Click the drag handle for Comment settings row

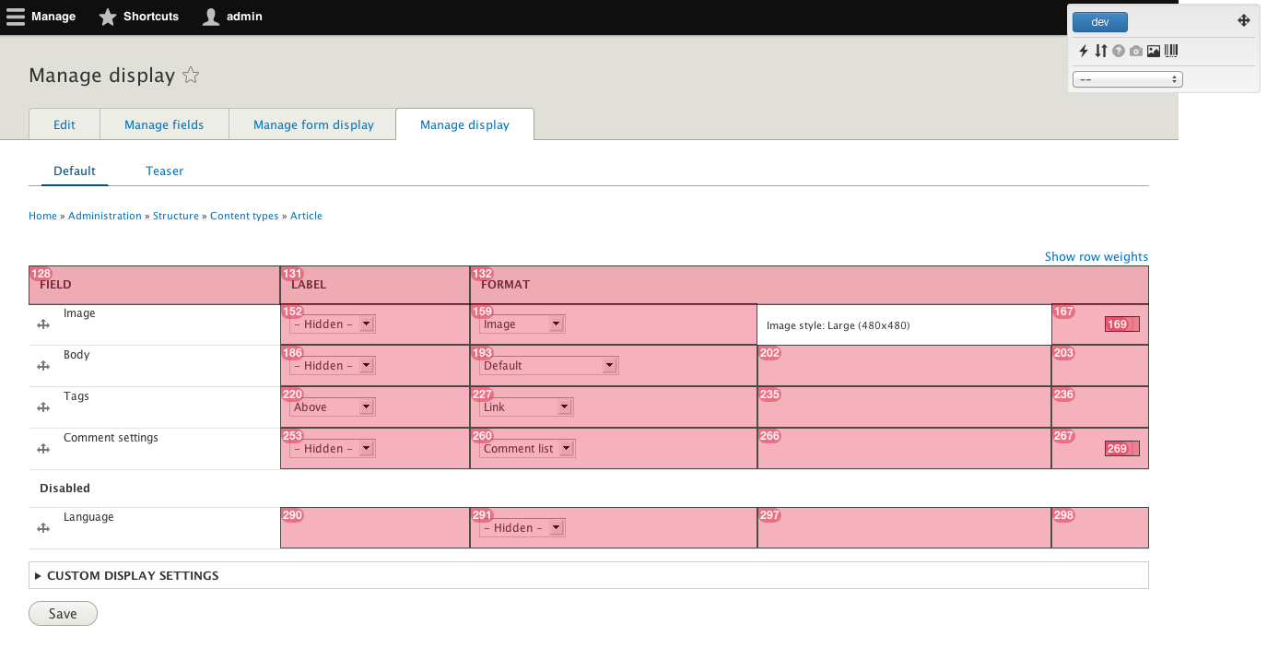click(42, 449)
